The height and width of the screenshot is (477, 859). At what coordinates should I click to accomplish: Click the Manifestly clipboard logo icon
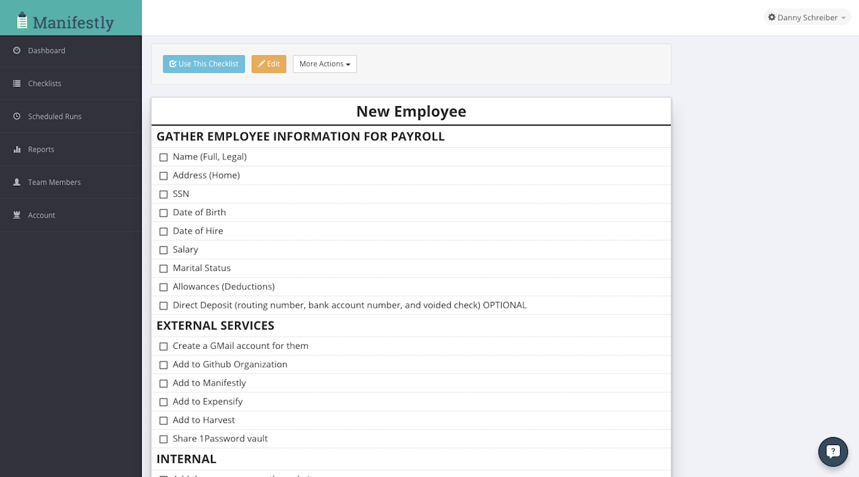tap(22, 21)
